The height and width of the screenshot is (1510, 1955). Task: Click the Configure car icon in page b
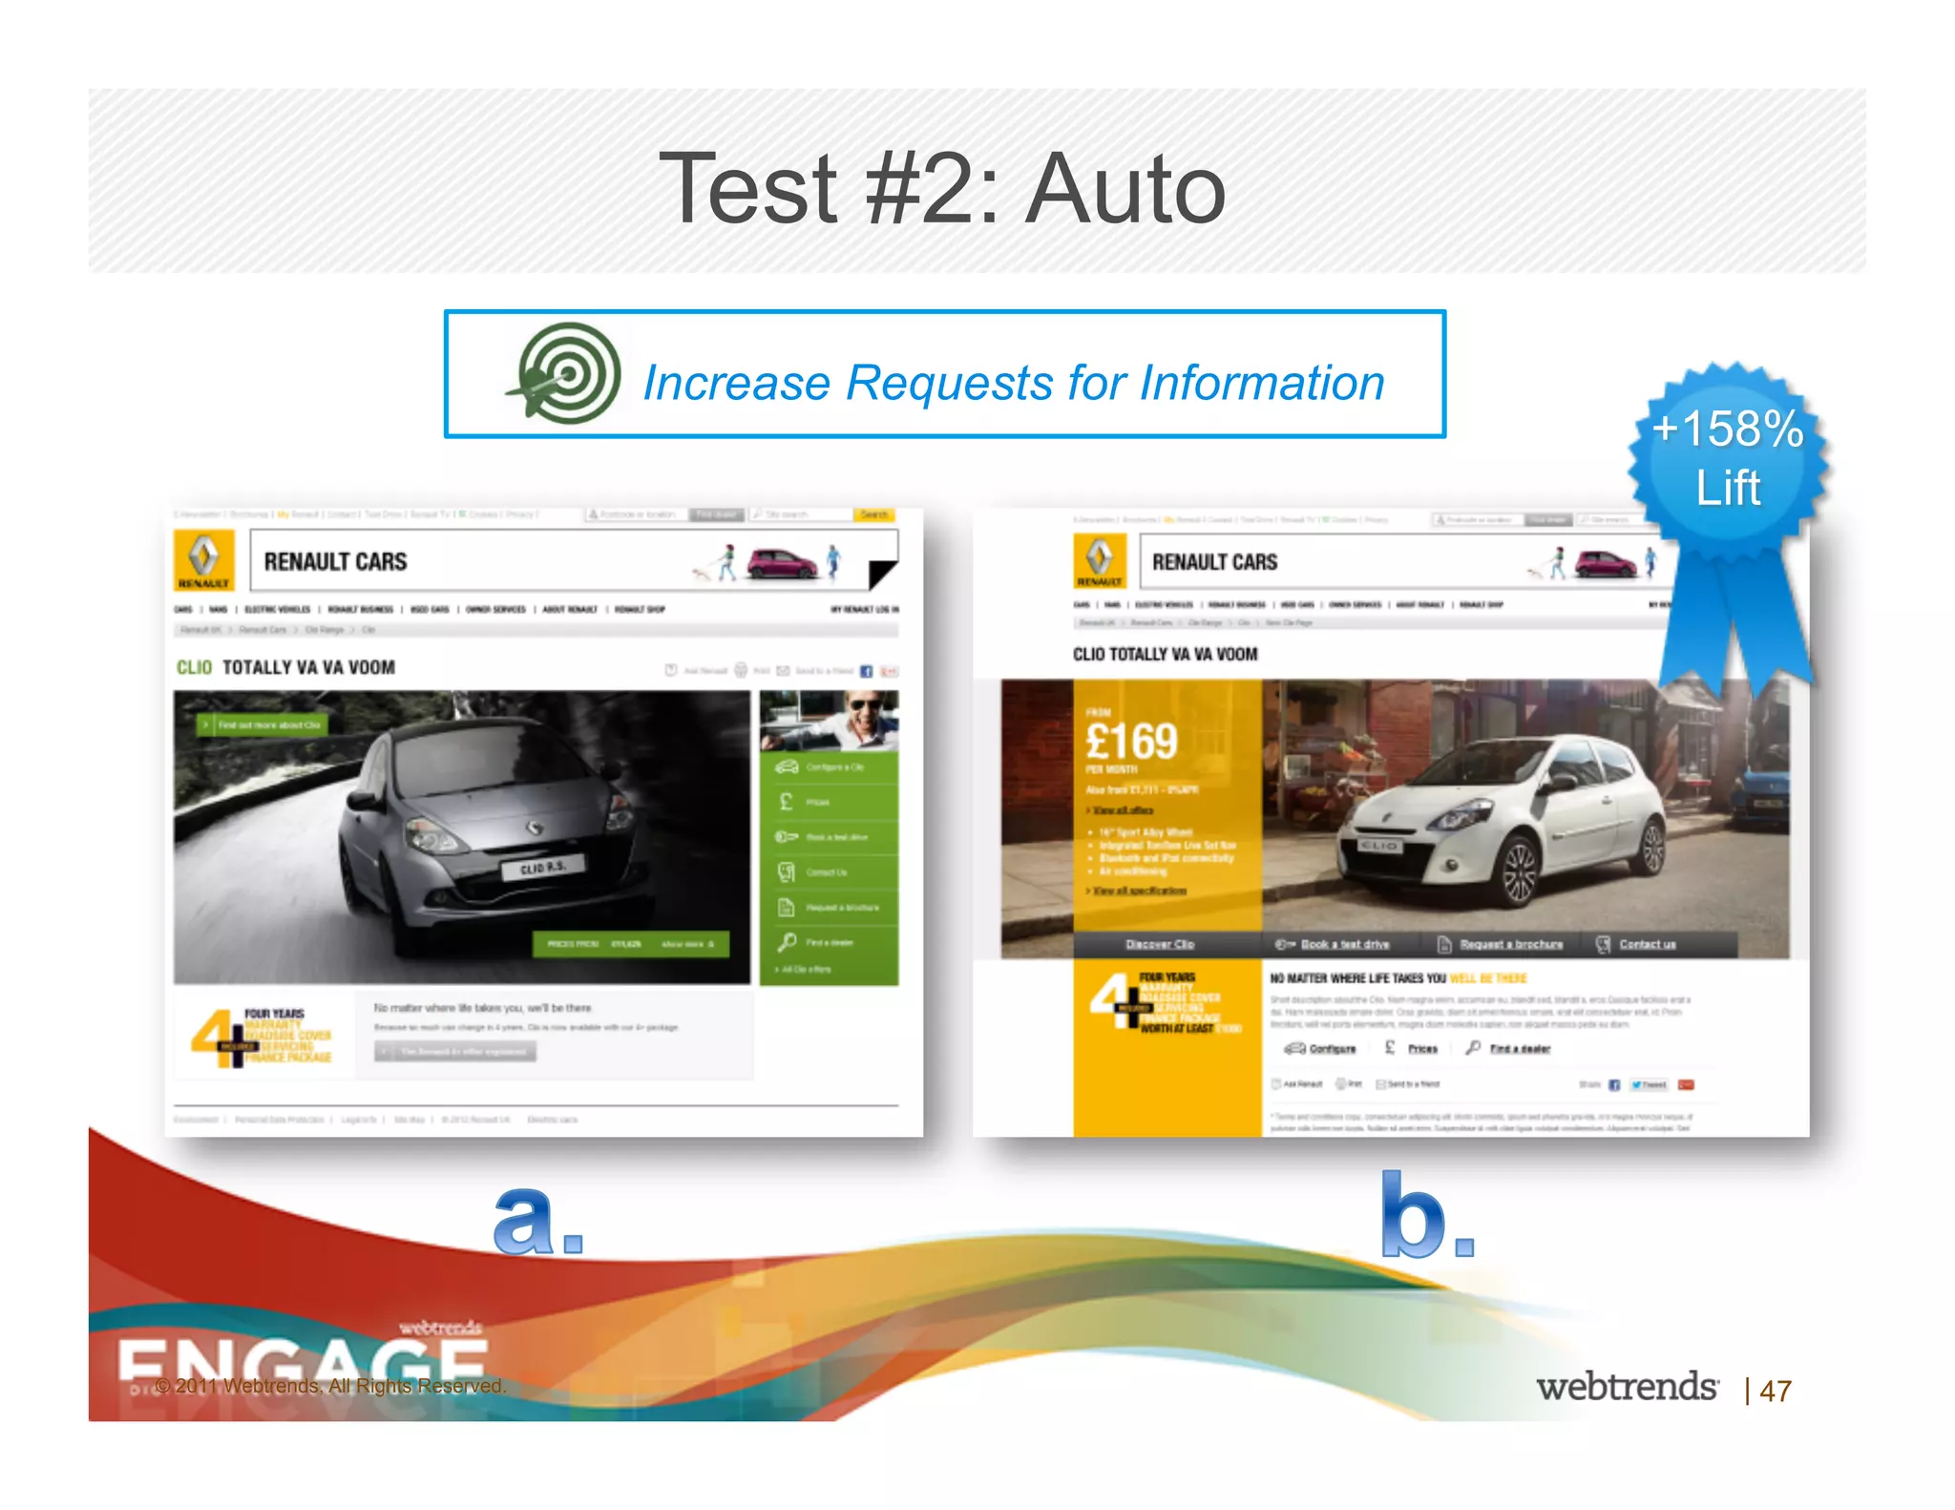[1294, 1048]
